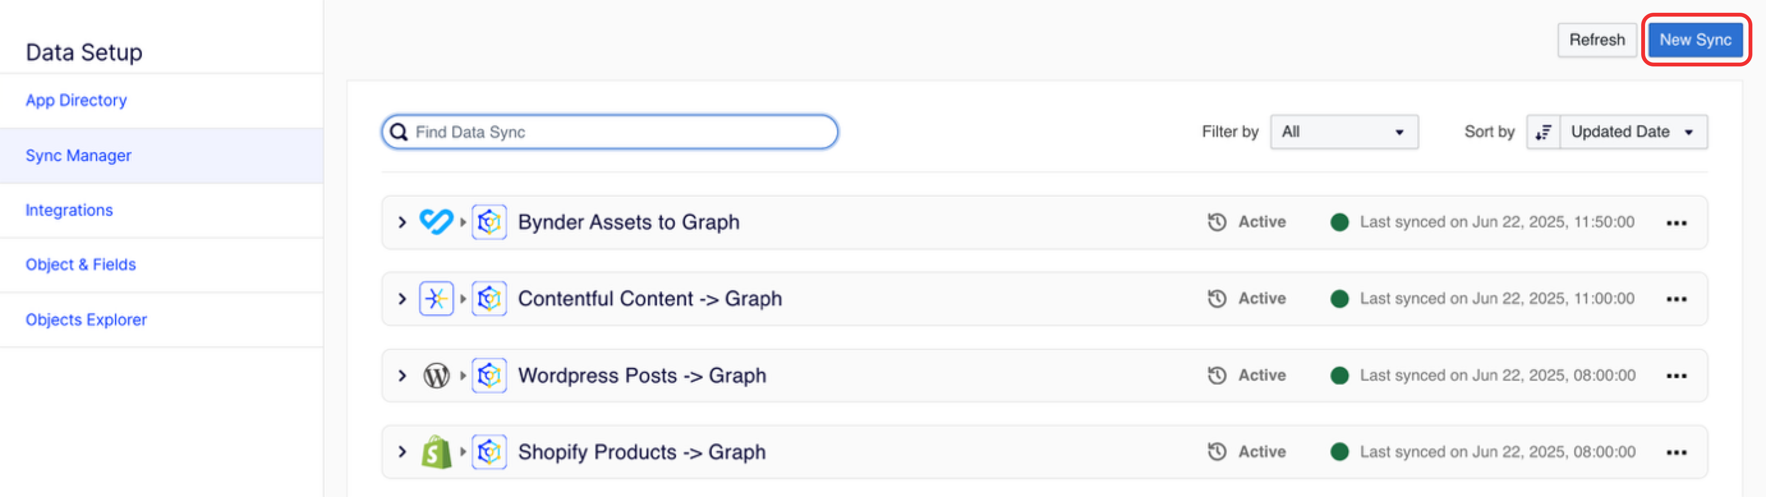Open the Updated Date sort dropdown

(1634, 132)
